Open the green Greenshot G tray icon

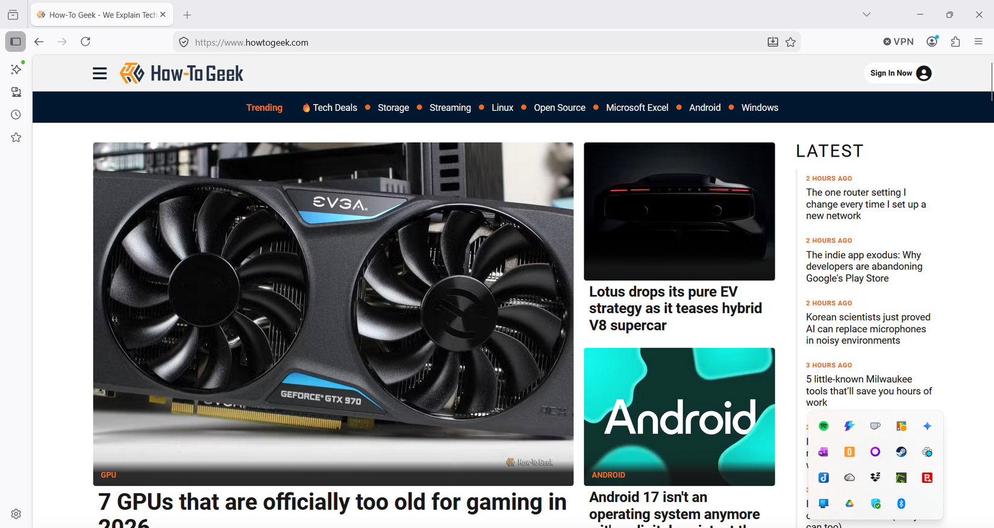[901, 477]
